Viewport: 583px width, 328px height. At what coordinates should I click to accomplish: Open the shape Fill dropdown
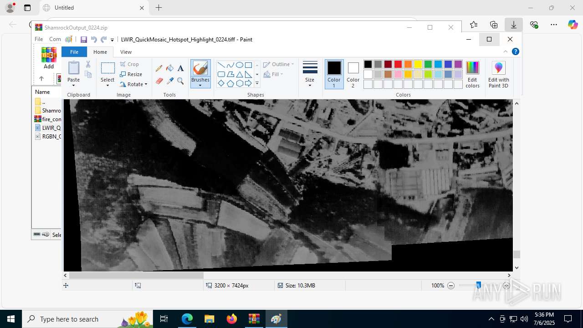(273, 74)
